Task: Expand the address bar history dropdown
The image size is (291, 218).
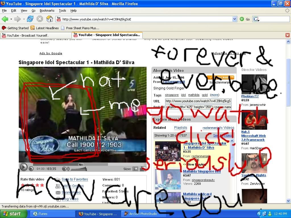Action: (x=234, y=19)
